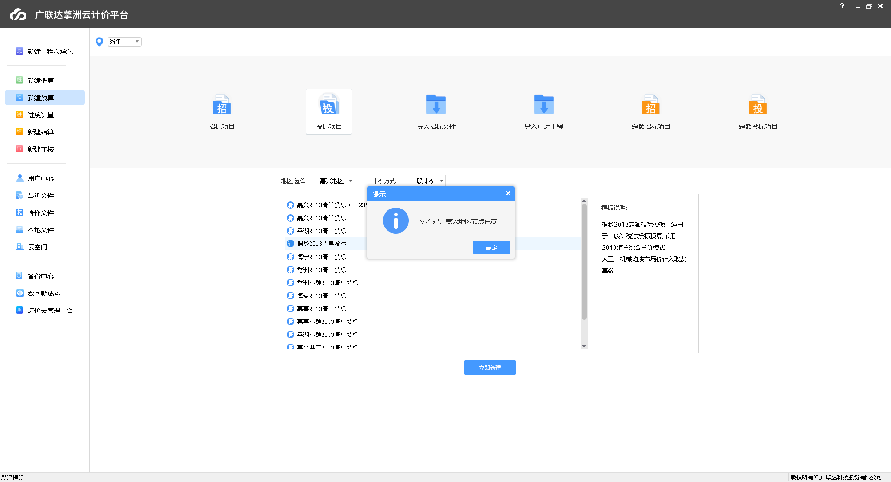Click the 协作文件 icon
Image resolution: width=891 pixels, height=482 pixels.
tap(19, 212)
